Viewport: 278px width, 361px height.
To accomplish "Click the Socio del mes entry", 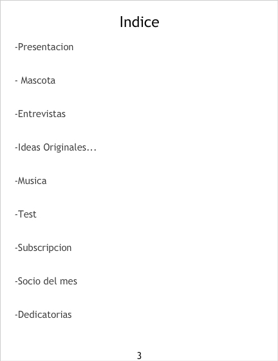I will (x=46, y=281).
